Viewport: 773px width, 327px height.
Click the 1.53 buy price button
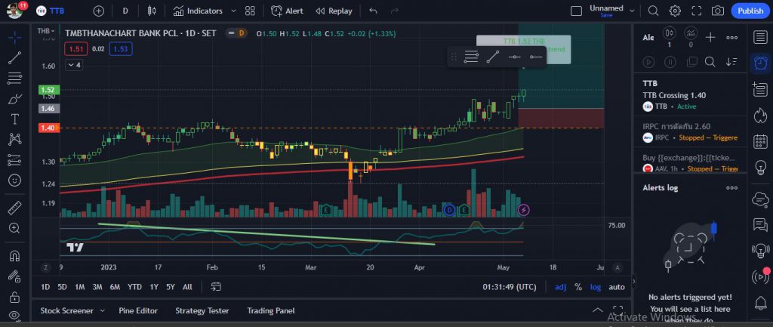(121, 49)
